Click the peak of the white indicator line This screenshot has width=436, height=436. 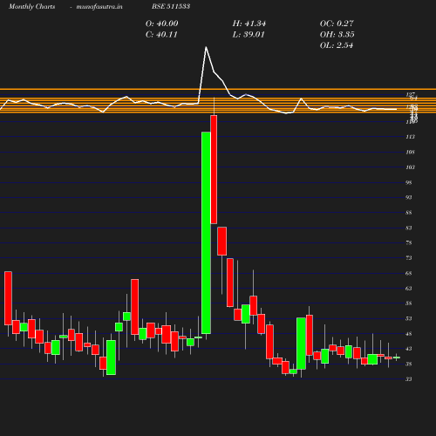point(206,47)
